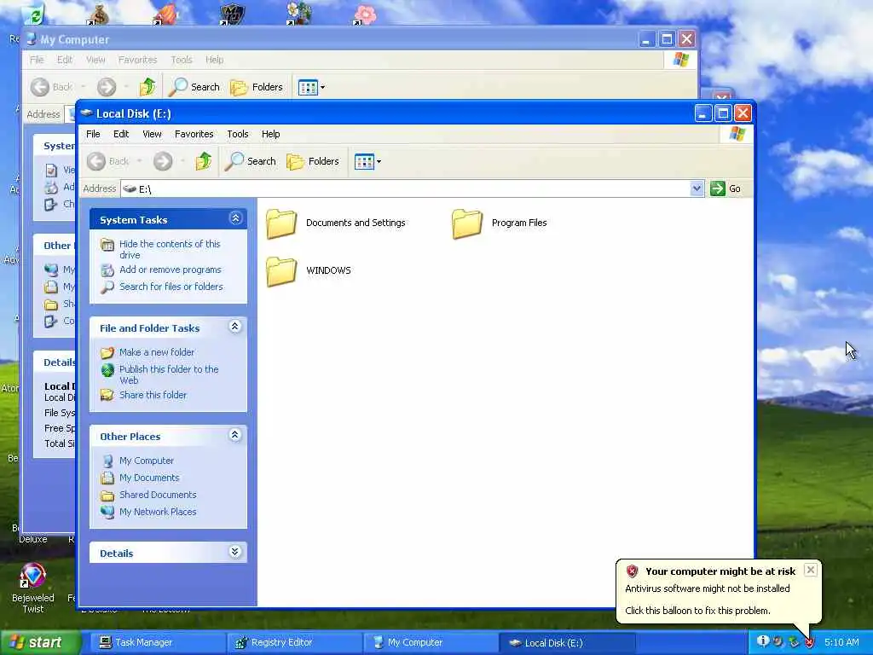Open View menu in Local Disk window
The image size is (873, 655).
(x=152, y=134)
